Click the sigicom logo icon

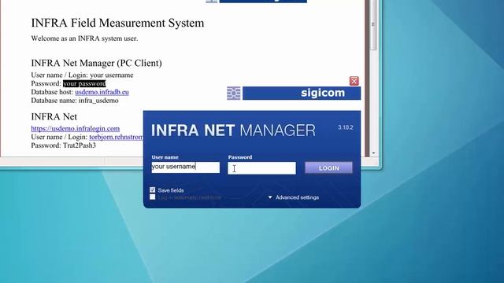pos(234,94)
